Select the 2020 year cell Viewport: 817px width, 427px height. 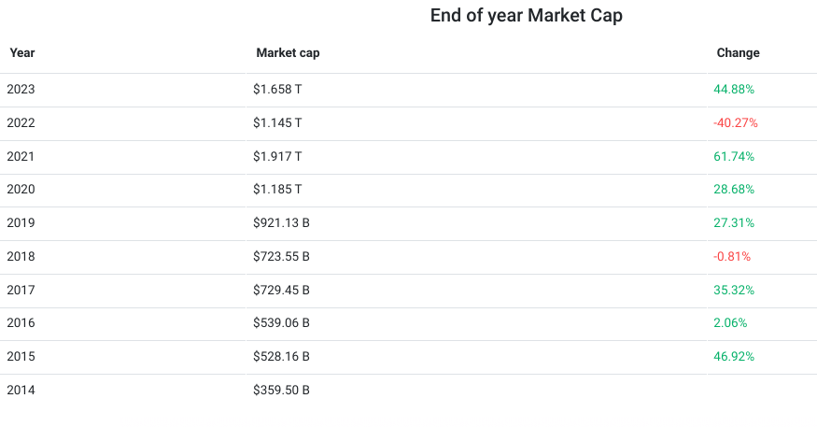click(x=21, y=190)
